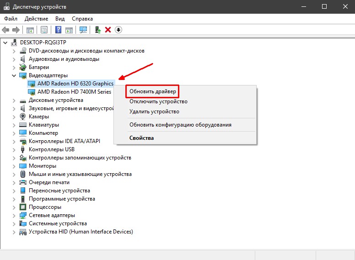Click the red X uninstall device icon
This screenshot has height=260, width=355.
(x=108, y=30)
